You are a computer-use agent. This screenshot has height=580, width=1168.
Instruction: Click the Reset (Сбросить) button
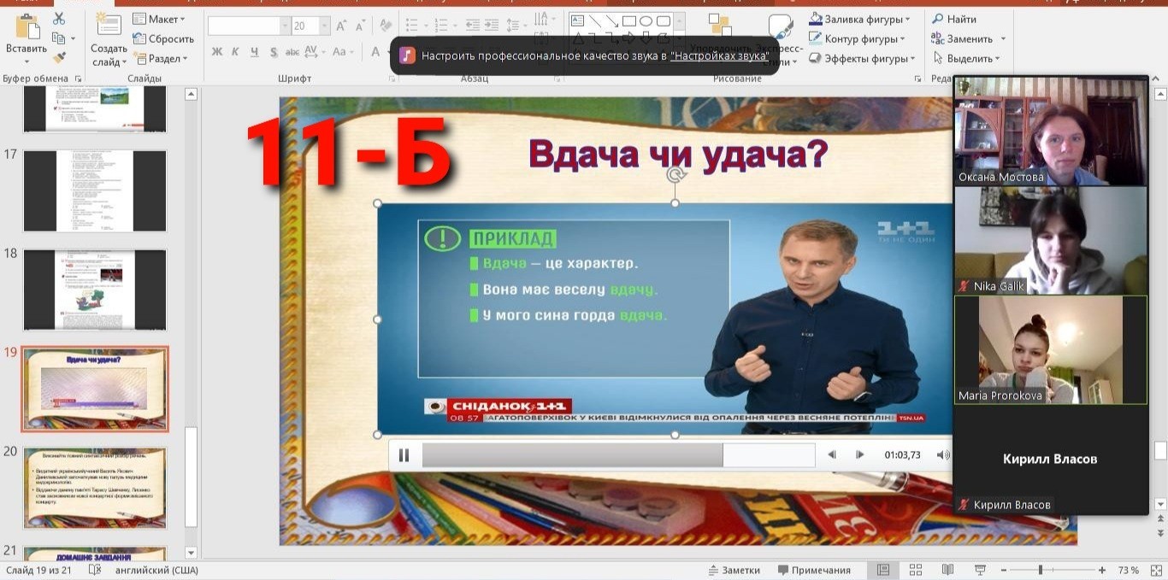point(163,38)
